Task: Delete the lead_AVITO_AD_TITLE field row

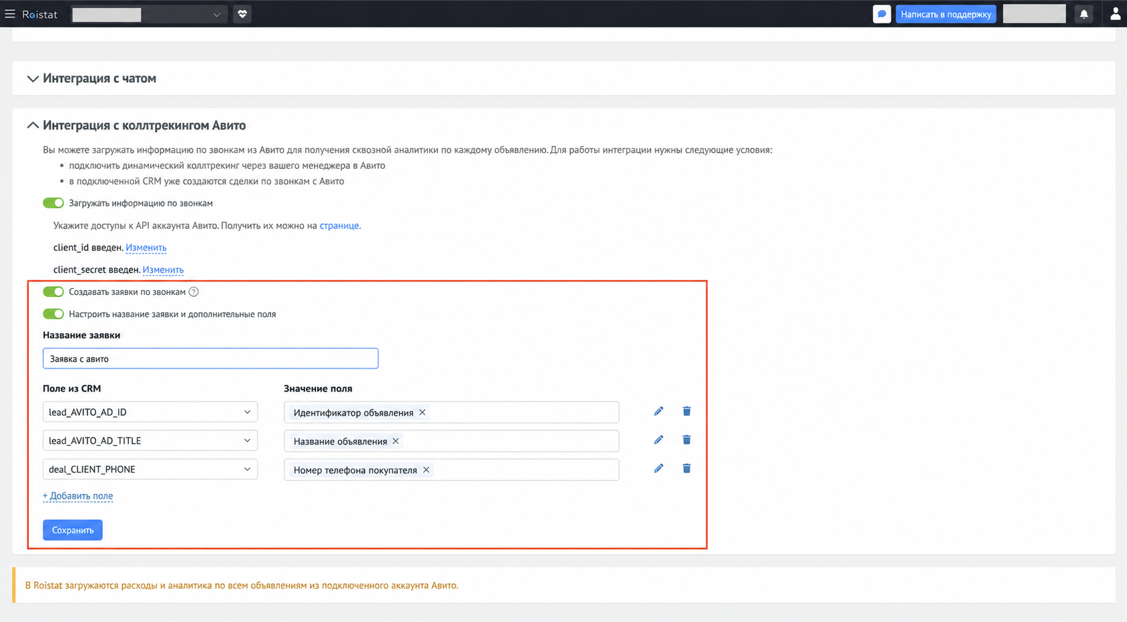Action: [686, 440]
